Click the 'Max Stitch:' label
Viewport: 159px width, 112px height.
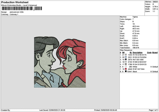pyautogui.click(x=124, y=41)
